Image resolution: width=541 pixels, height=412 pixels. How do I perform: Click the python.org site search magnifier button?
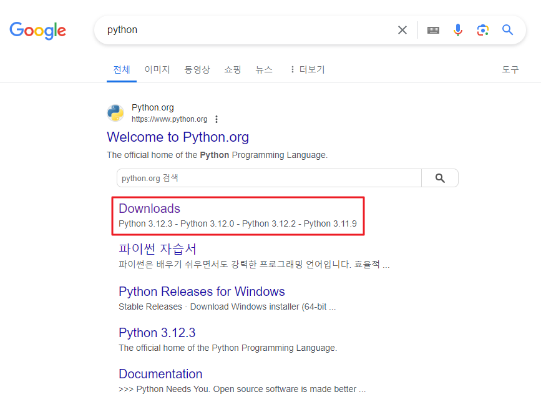point(440,178)
